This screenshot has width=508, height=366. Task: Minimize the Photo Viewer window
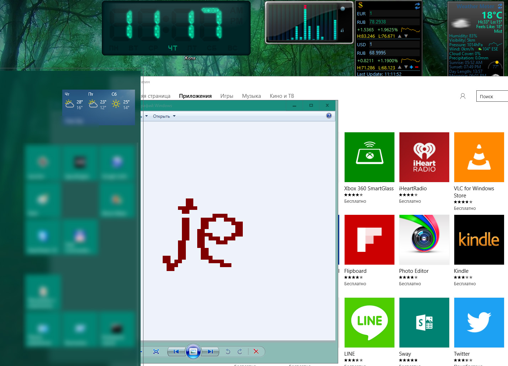(x=294, y=106)
